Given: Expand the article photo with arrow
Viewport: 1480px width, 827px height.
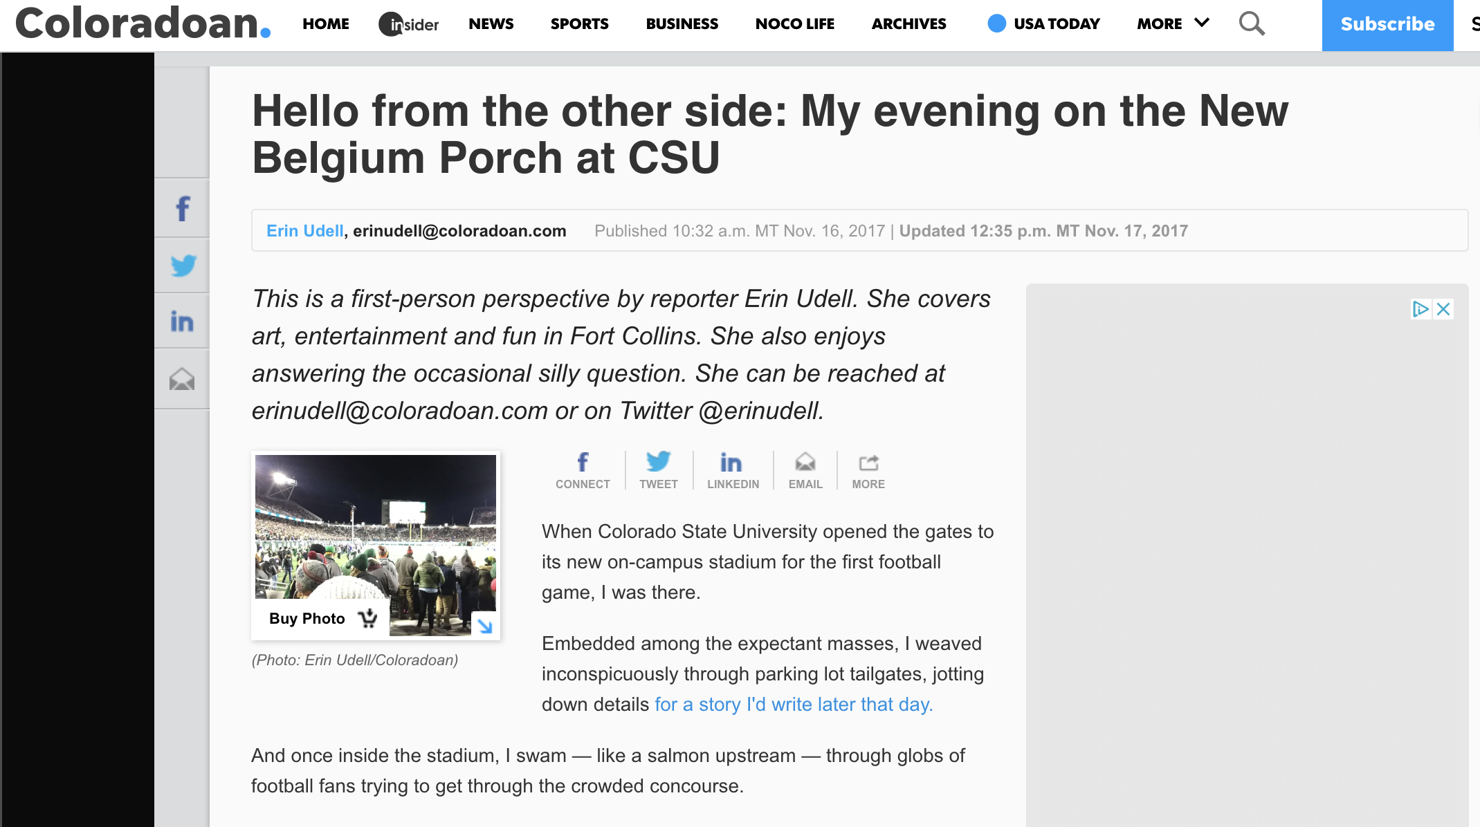Looking at the screenshot, I should pyautogui.click(x=484, y=626).
